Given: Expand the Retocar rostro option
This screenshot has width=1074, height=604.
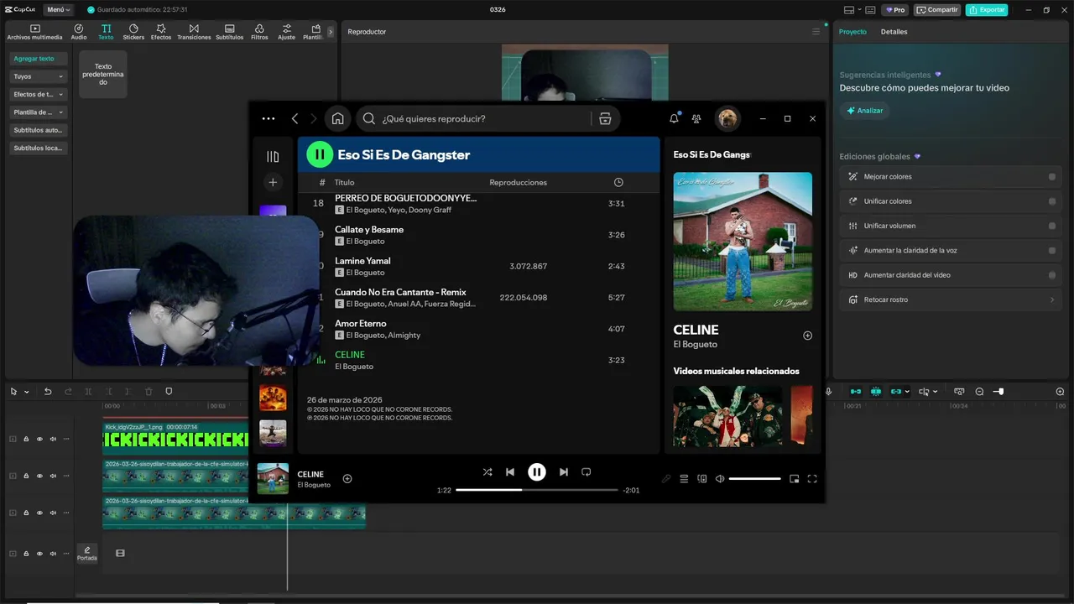Looking at the screenshot, I should click(1052, 299).
